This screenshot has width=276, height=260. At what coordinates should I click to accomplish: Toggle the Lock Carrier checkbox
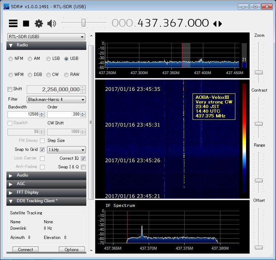coord(42,158)
